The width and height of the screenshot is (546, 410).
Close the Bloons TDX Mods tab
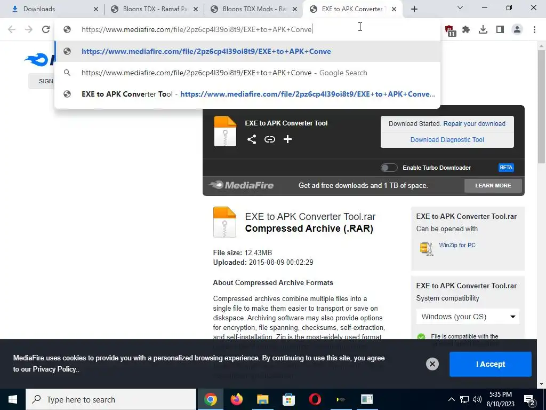[x=295, y=9]
